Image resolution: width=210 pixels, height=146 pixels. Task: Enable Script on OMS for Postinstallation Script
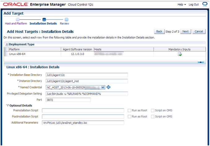tap(152, 117)
